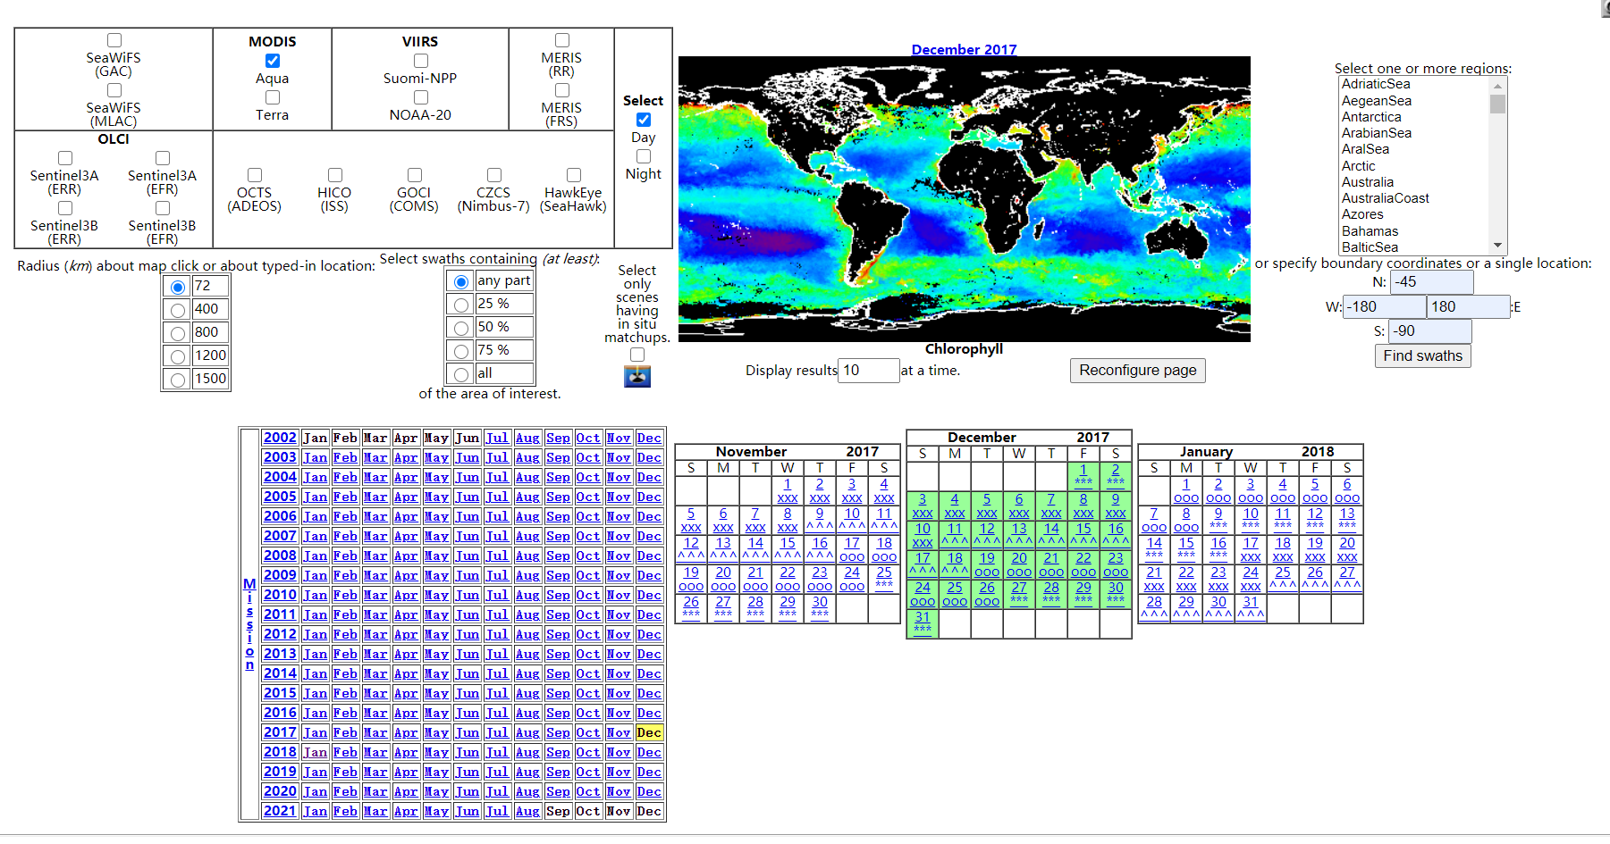
Task: Tick the HICO (ISS) checkbox
Action: coord(335,175)
